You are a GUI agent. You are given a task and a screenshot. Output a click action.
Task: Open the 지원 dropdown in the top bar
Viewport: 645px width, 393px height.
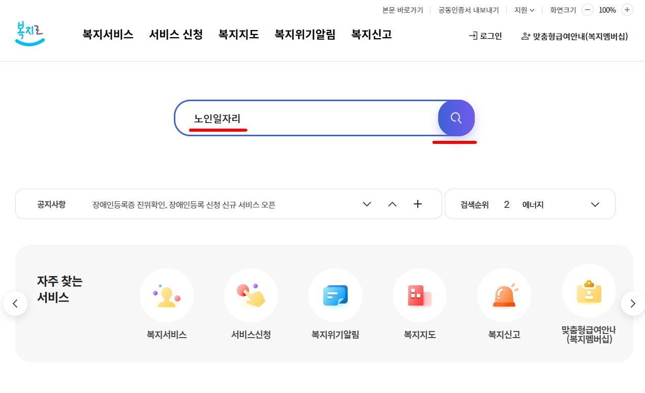tap(524, 10)
